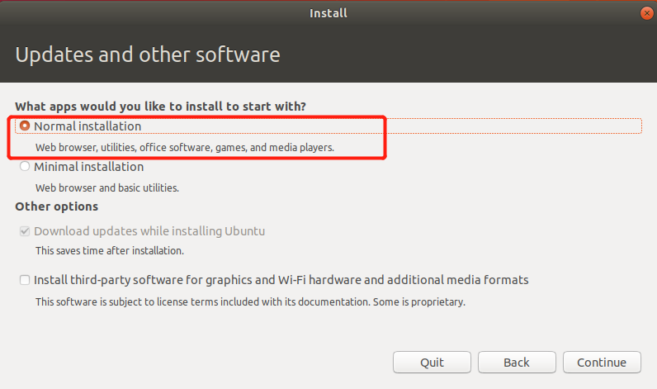
Task: Toggle the Download updates while installing checkbox
Action: 25,231
